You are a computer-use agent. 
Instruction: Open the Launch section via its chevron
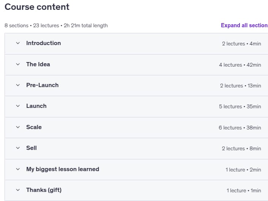click(x=18, y=106)
